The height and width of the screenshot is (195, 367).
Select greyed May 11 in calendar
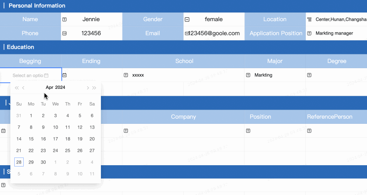92,174
